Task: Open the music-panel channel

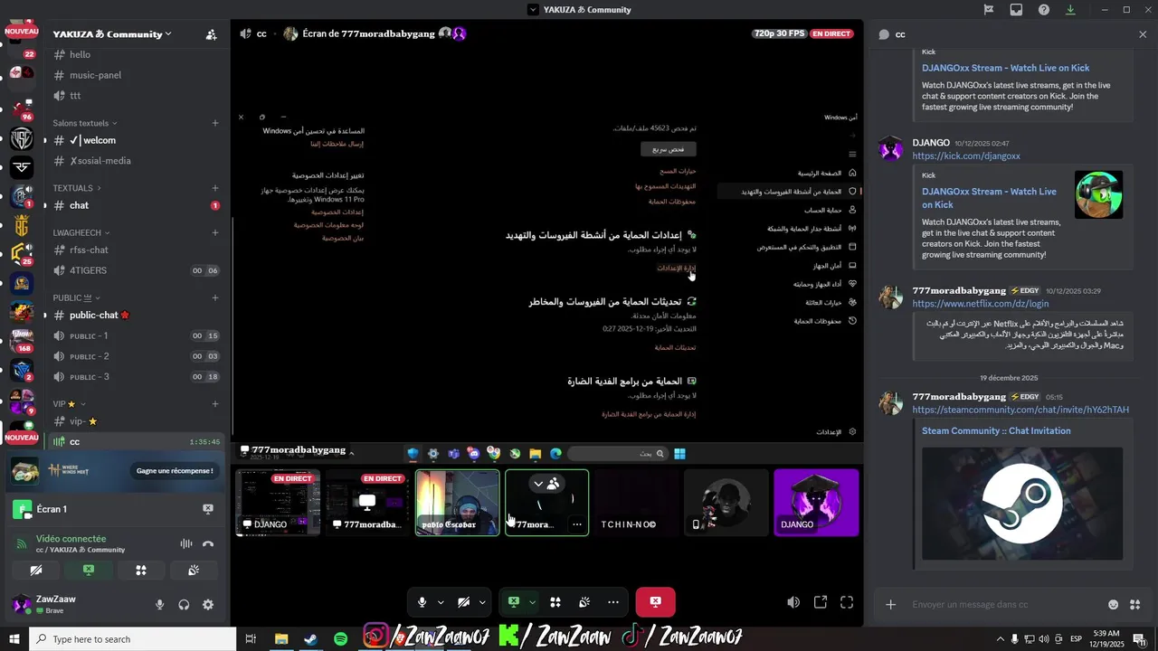Action: (136, 75)
